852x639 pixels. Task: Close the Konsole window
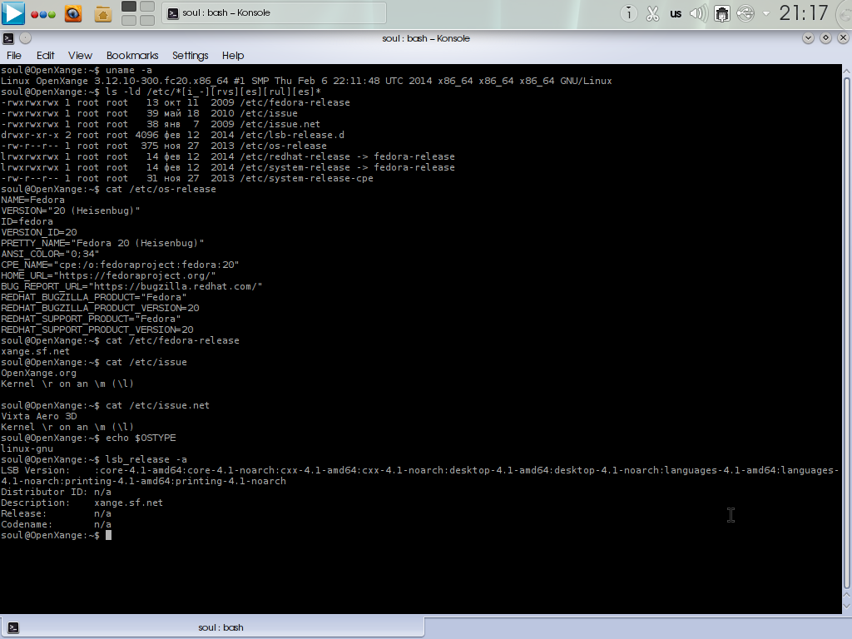pyautogui.click(x=843, y=38)
